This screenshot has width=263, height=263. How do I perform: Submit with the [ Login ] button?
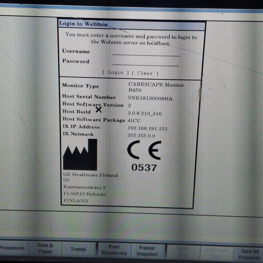pos(116,73)
